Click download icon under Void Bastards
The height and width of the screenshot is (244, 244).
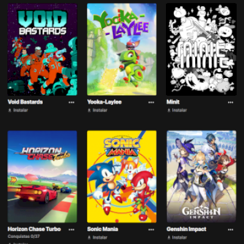[x=10, y=110]
